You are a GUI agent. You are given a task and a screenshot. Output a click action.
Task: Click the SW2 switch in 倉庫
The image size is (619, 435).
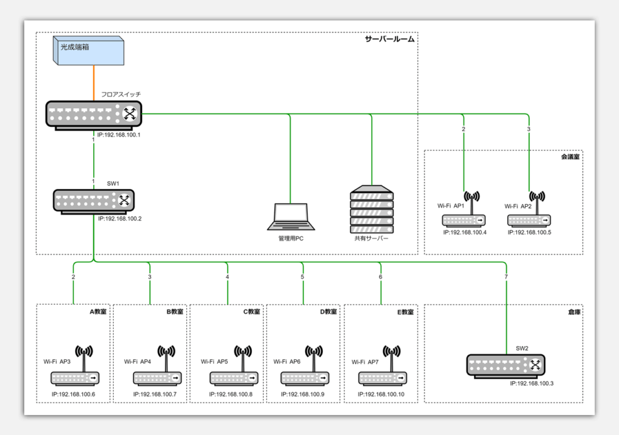click(x=505, y=366)
